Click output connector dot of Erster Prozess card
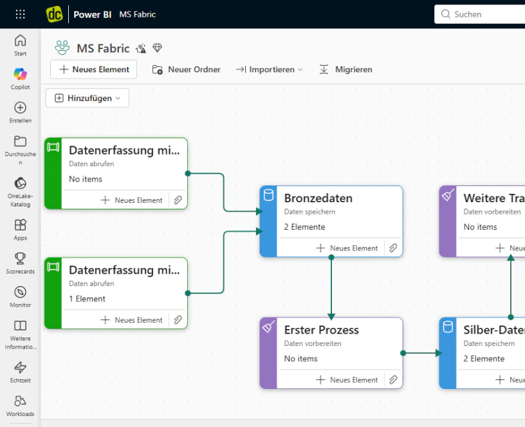525x427 pixels. point(403,353)
